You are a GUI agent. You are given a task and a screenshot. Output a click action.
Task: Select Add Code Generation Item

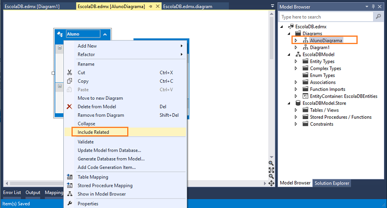125,167
